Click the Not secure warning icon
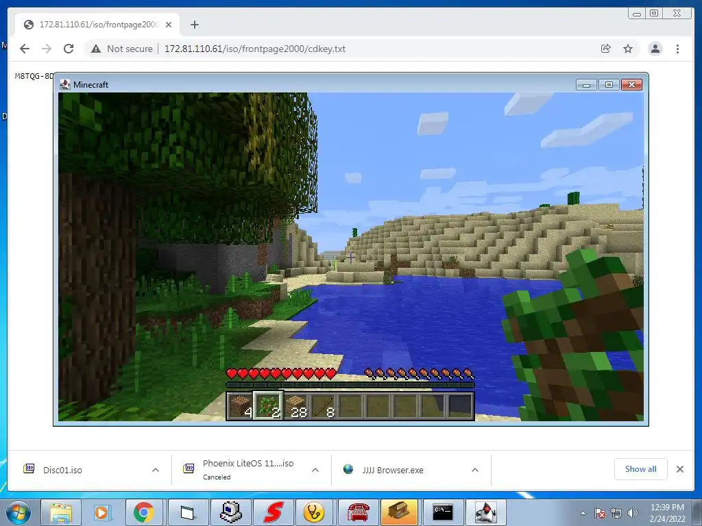702x526 pixels. pyautogui.click(x=96, y=49)
